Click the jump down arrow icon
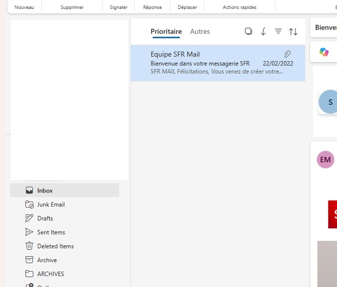 [263, 31]
